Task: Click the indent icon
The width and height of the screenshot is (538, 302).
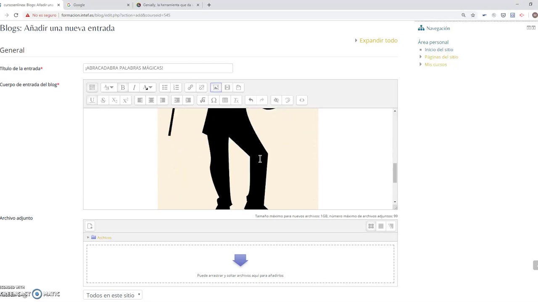Action: [188, 100]
